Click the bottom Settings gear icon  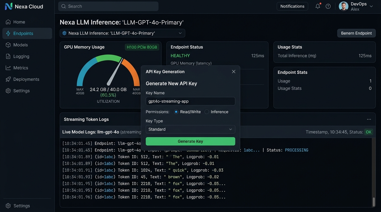click(x=8, y=206)
